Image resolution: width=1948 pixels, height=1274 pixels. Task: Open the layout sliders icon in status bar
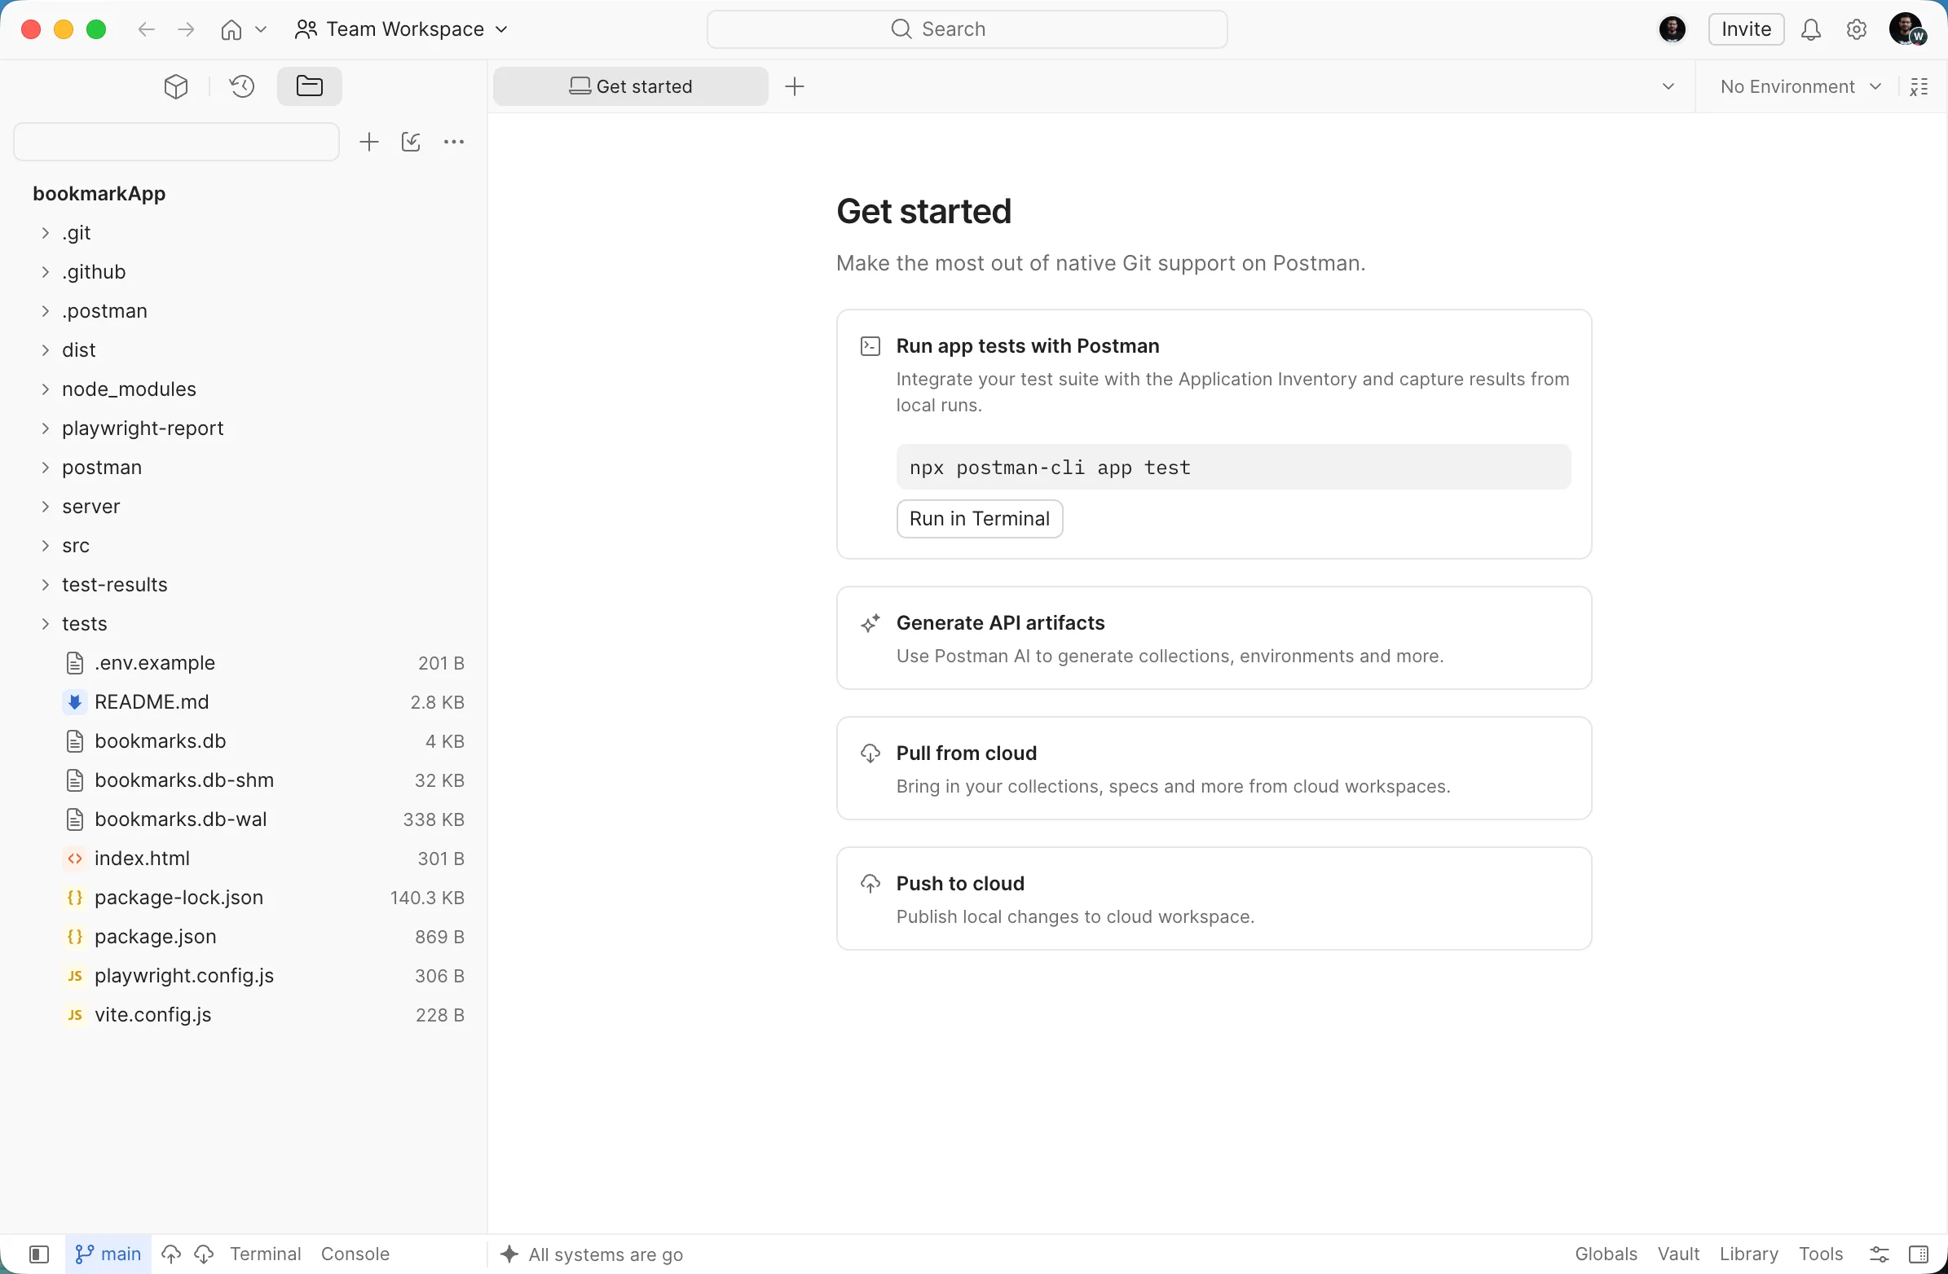[1880, 1254]
